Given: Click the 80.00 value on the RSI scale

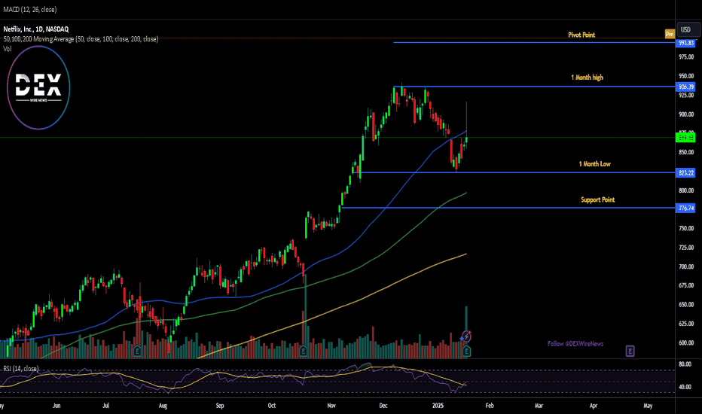Looking at the screenshot, I should (x=685, y=364).
